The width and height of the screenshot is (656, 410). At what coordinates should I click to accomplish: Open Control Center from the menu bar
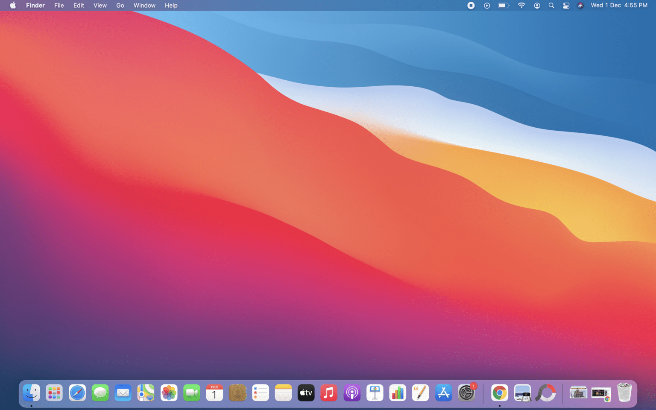coord(566,6)
